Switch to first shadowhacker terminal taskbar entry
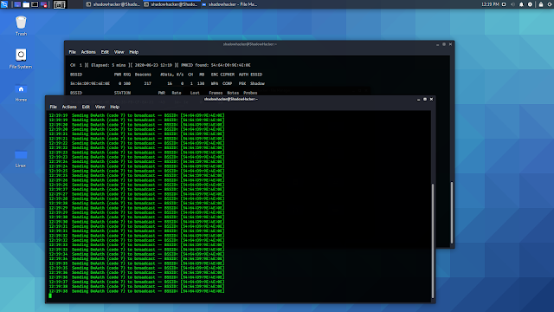Viewport: 554px width, 312px height. click(x=113, y=4)
